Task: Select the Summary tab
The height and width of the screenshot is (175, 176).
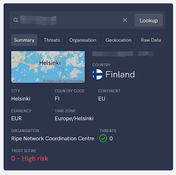Action: (24, 40)
